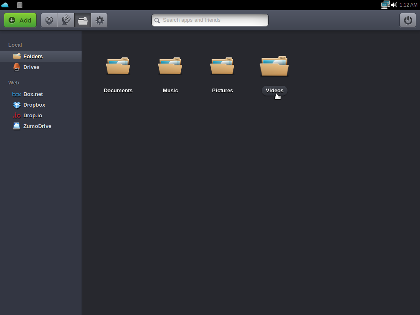Click the Music label
The height and width of the screenshot is (315, 420).
pos(170,91)
